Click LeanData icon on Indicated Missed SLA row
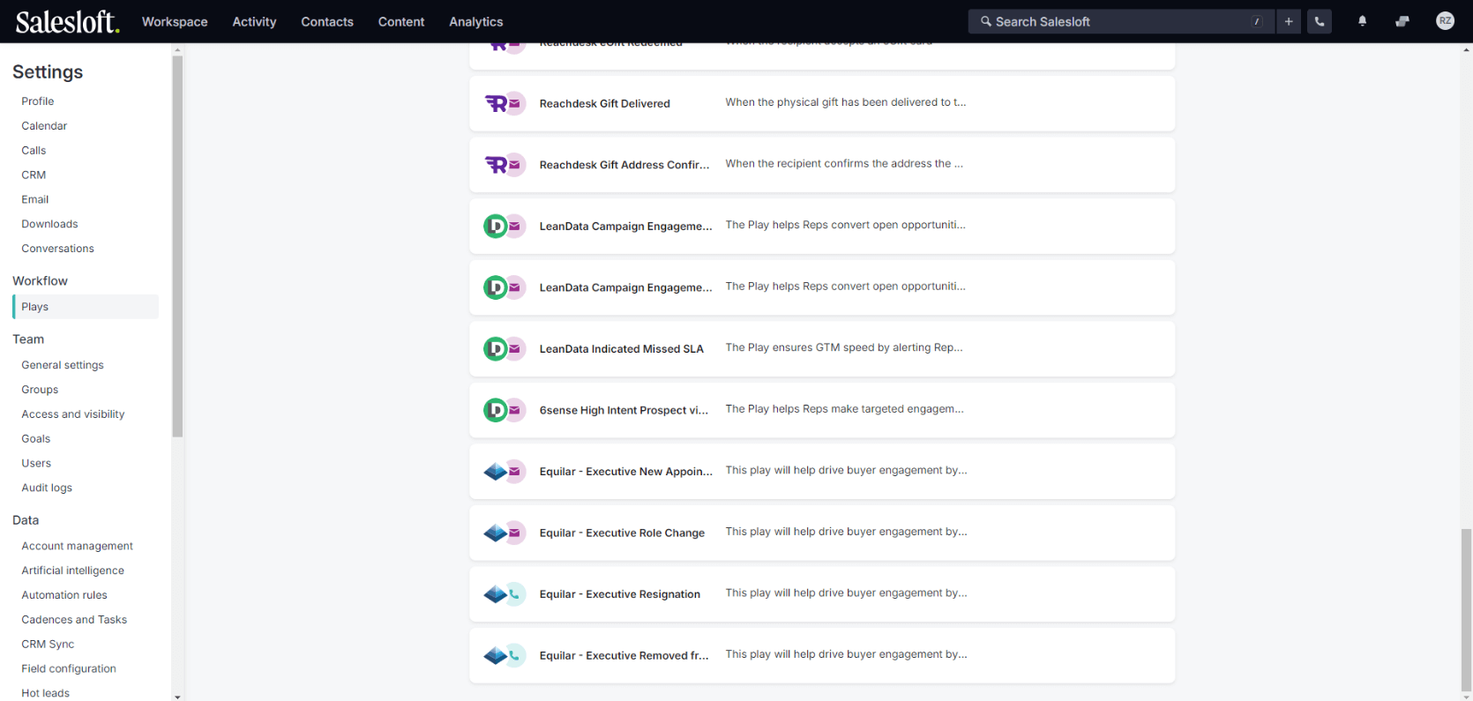 click(496, 349)
